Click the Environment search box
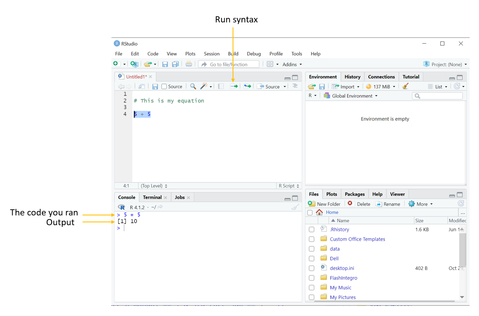Viewport: 479px width, 316px height. 437,96
